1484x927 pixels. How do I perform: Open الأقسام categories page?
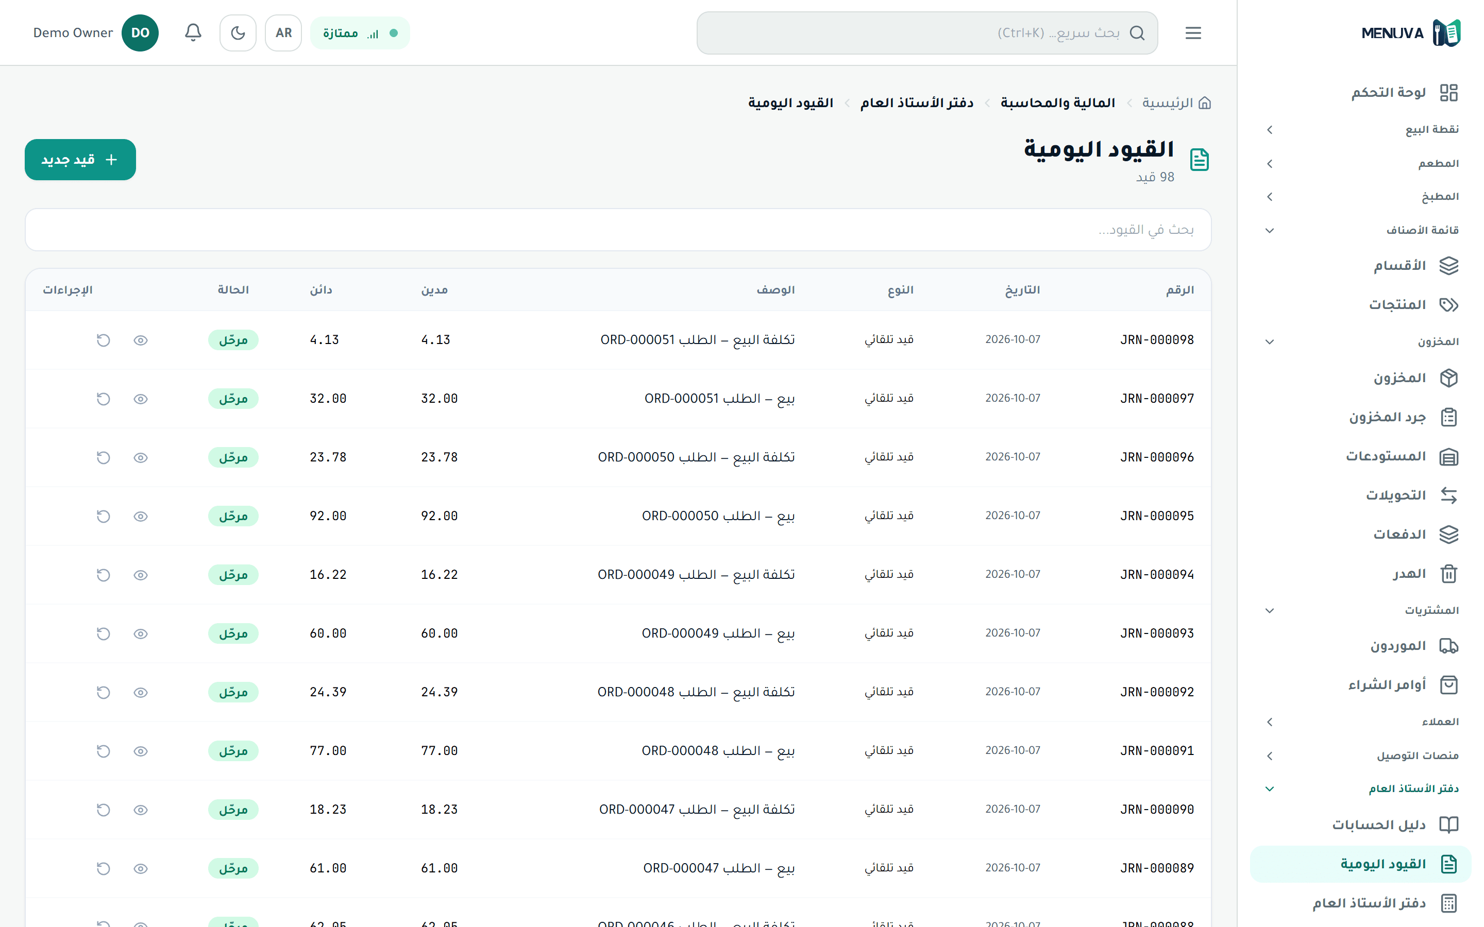coord(1360,266)
